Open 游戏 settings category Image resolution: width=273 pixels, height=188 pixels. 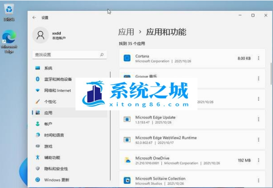click(69, 146)
